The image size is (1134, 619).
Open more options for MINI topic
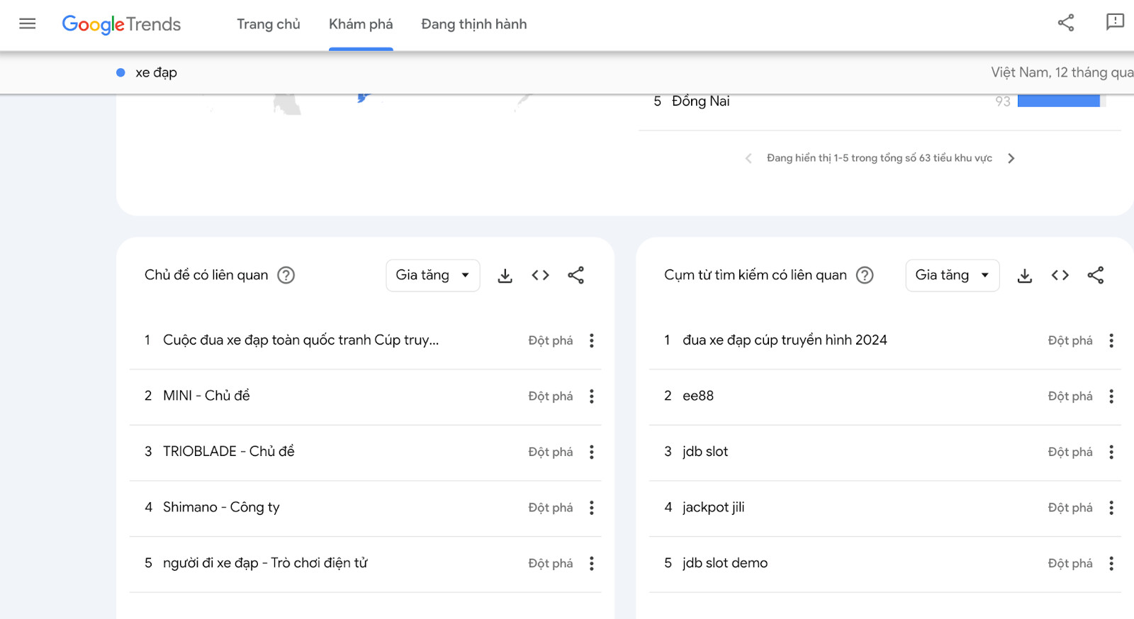point(592,396)
